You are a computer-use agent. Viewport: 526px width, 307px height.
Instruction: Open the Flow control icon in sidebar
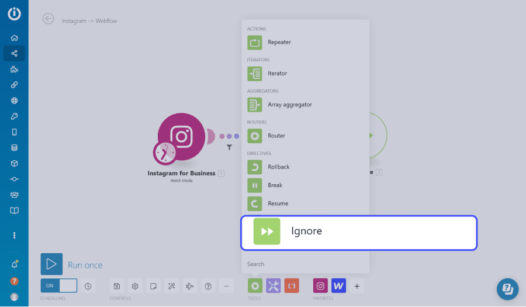(x=14, y=179)
